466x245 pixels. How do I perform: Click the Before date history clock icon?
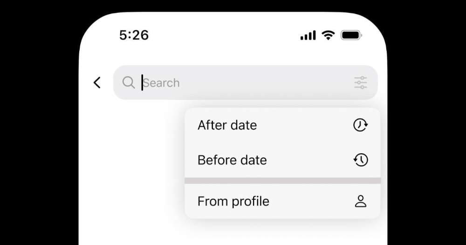361,160
